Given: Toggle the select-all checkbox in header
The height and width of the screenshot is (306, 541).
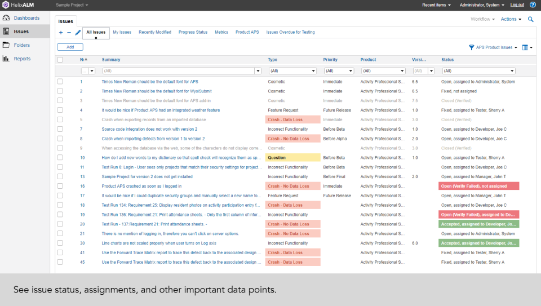Looking at the screenshot, I should coord(60,60).
